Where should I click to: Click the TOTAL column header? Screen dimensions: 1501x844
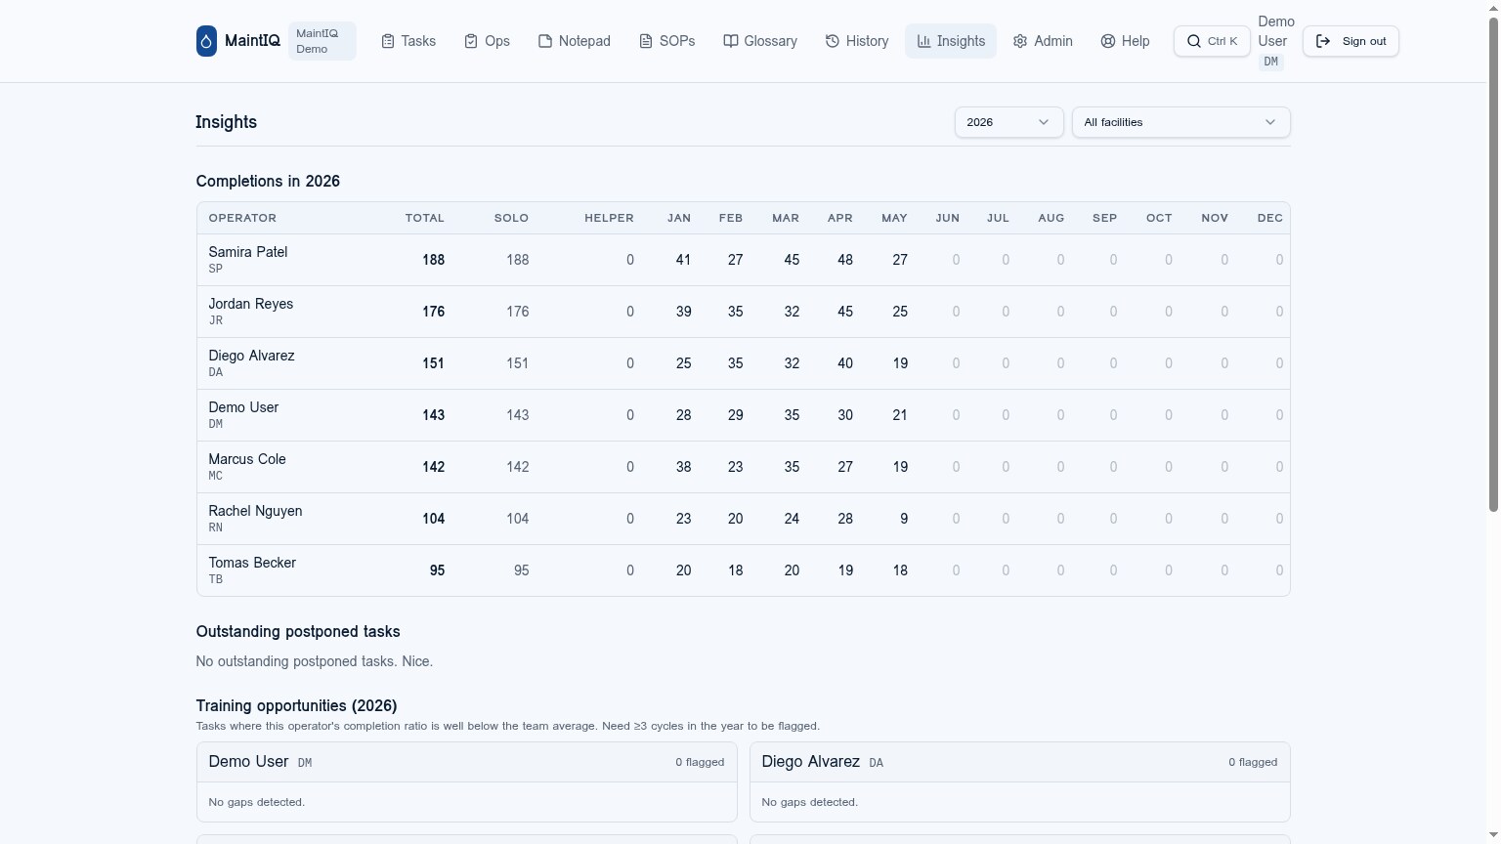pyautogui.click(x=424, y=218)
